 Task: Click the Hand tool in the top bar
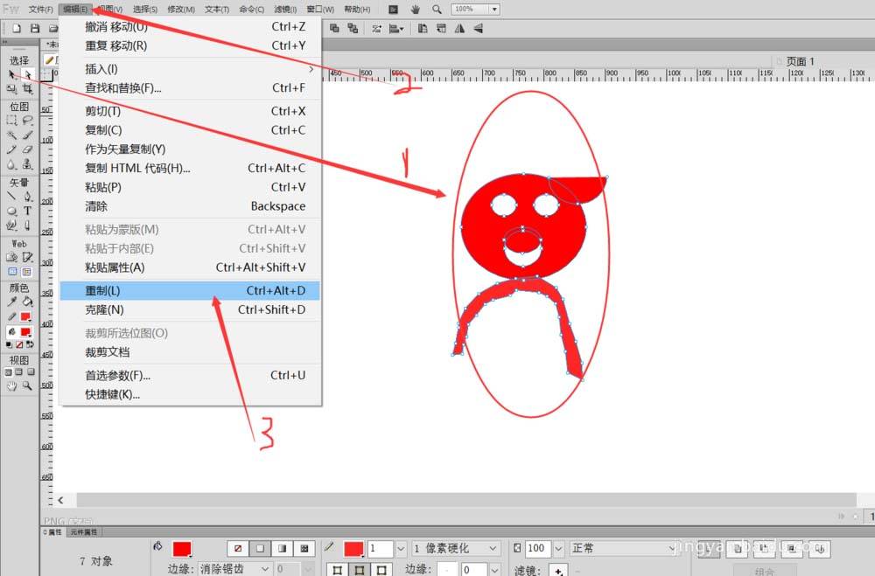pyautogui.click(x=415, y=9)
